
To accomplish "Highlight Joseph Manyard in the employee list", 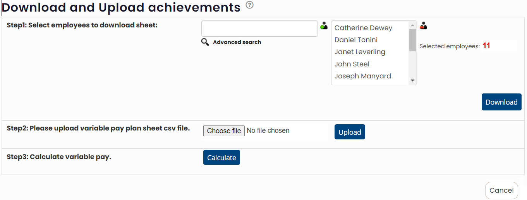I will [x=362, y=76].
